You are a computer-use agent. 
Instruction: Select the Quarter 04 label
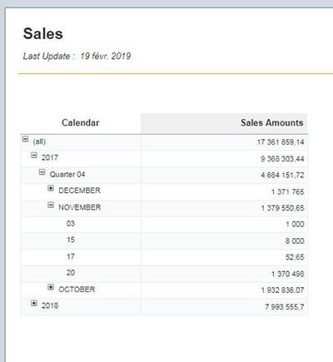click(67, 175)
